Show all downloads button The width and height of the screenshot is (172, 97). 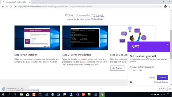[x=162, y=89]
